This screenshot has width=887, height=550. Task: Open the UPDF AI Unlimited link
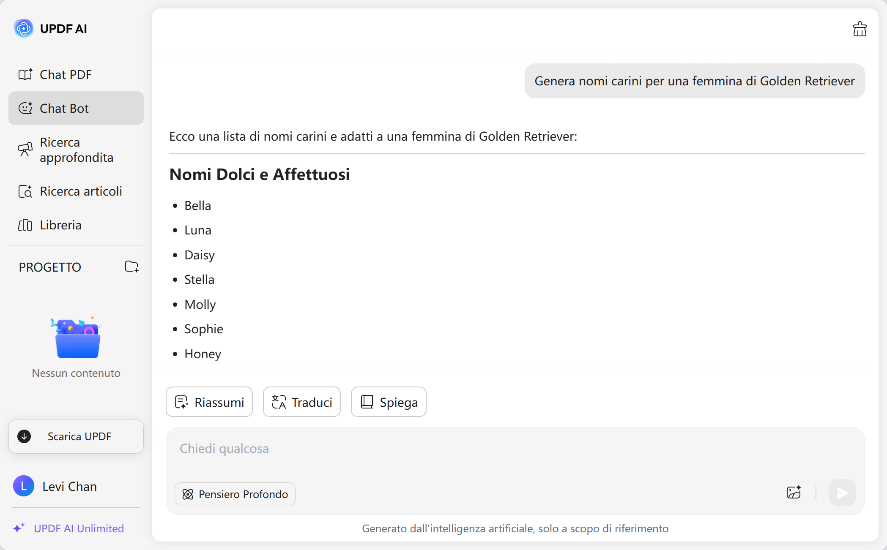point(79,528)
